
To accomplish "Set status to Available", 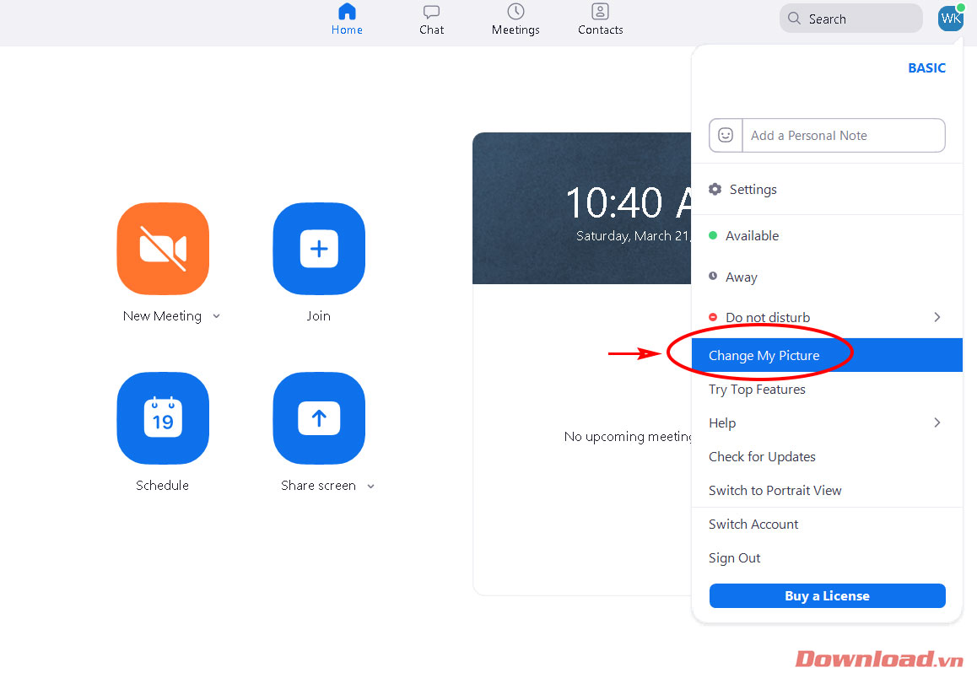I will point(752,236).
